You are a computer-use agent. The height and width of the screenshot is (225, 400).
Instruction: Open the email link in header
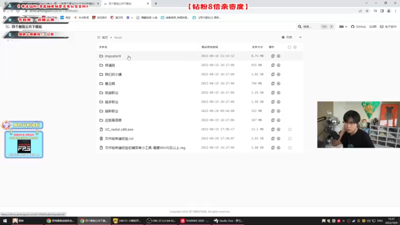tap(388, 27)
